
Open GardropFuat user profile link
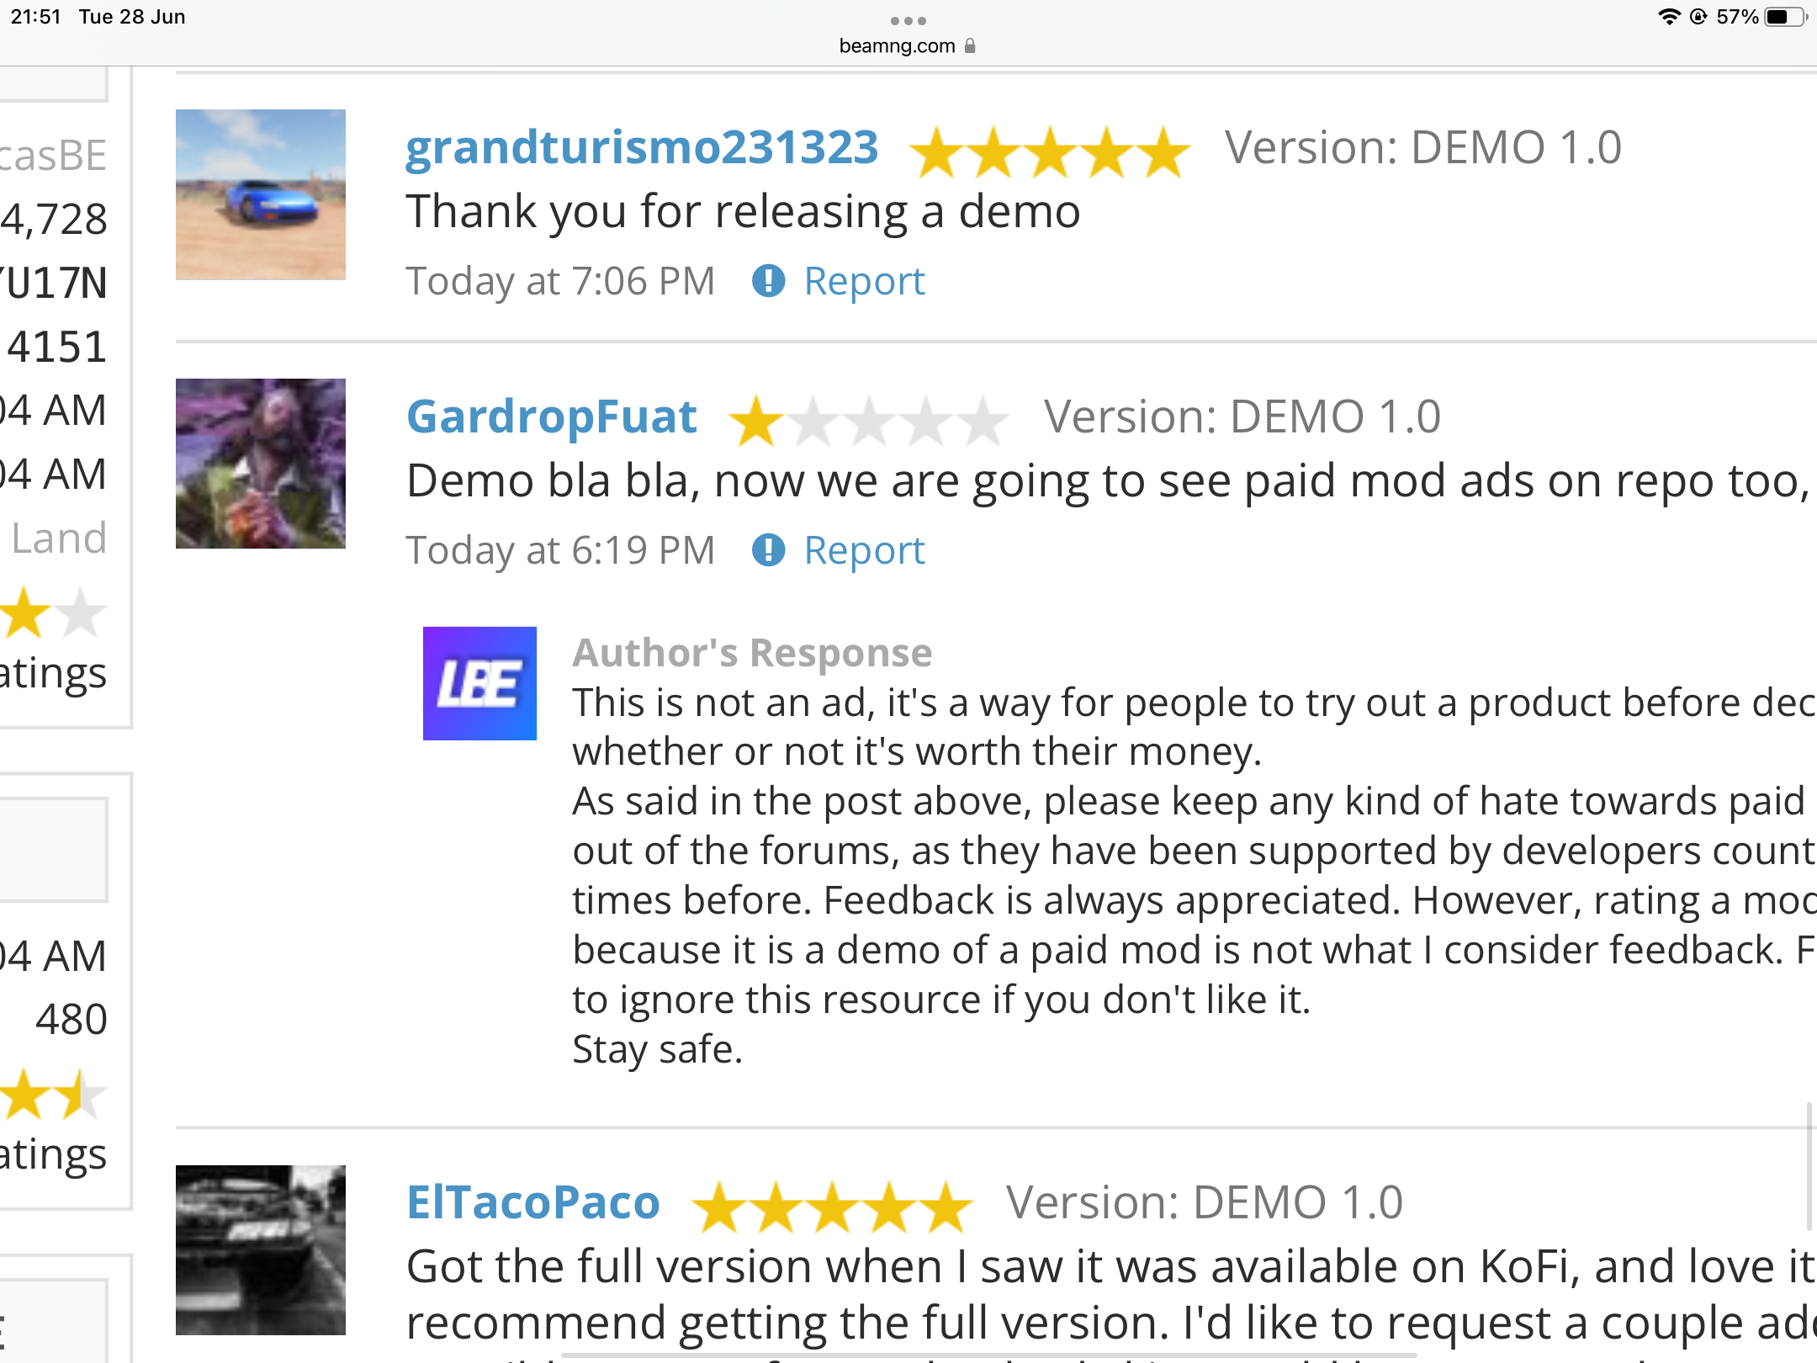(552, 416)
